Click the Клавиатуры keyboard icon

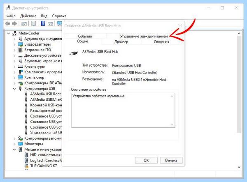point(20,67)
